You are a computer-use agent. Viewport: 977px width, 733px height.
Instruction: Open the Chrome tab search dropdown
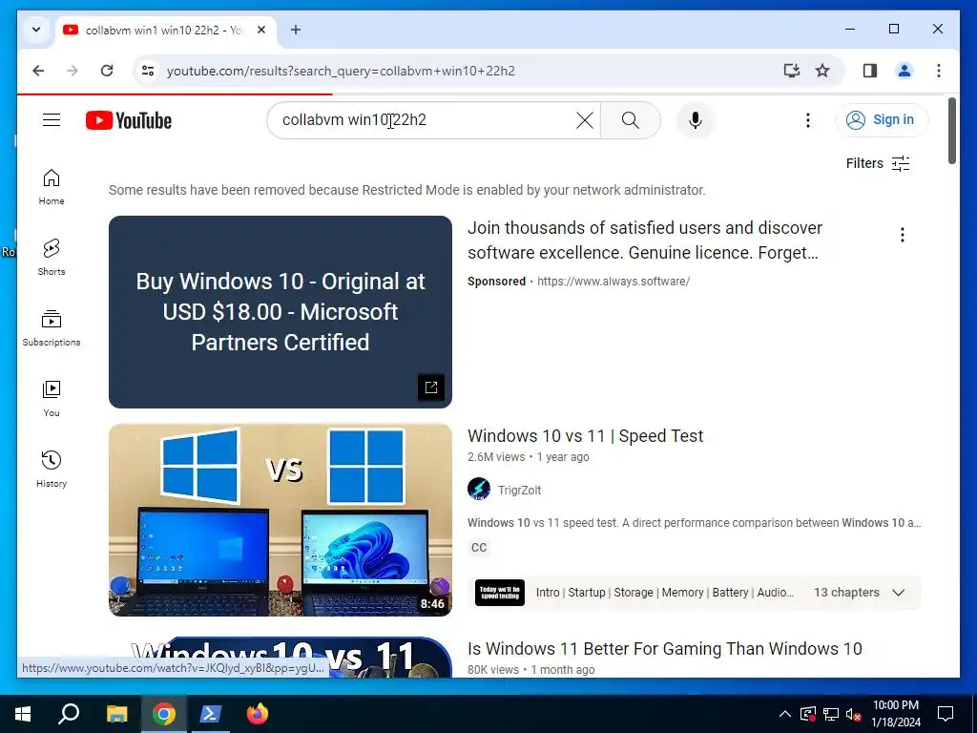(36, 30)
